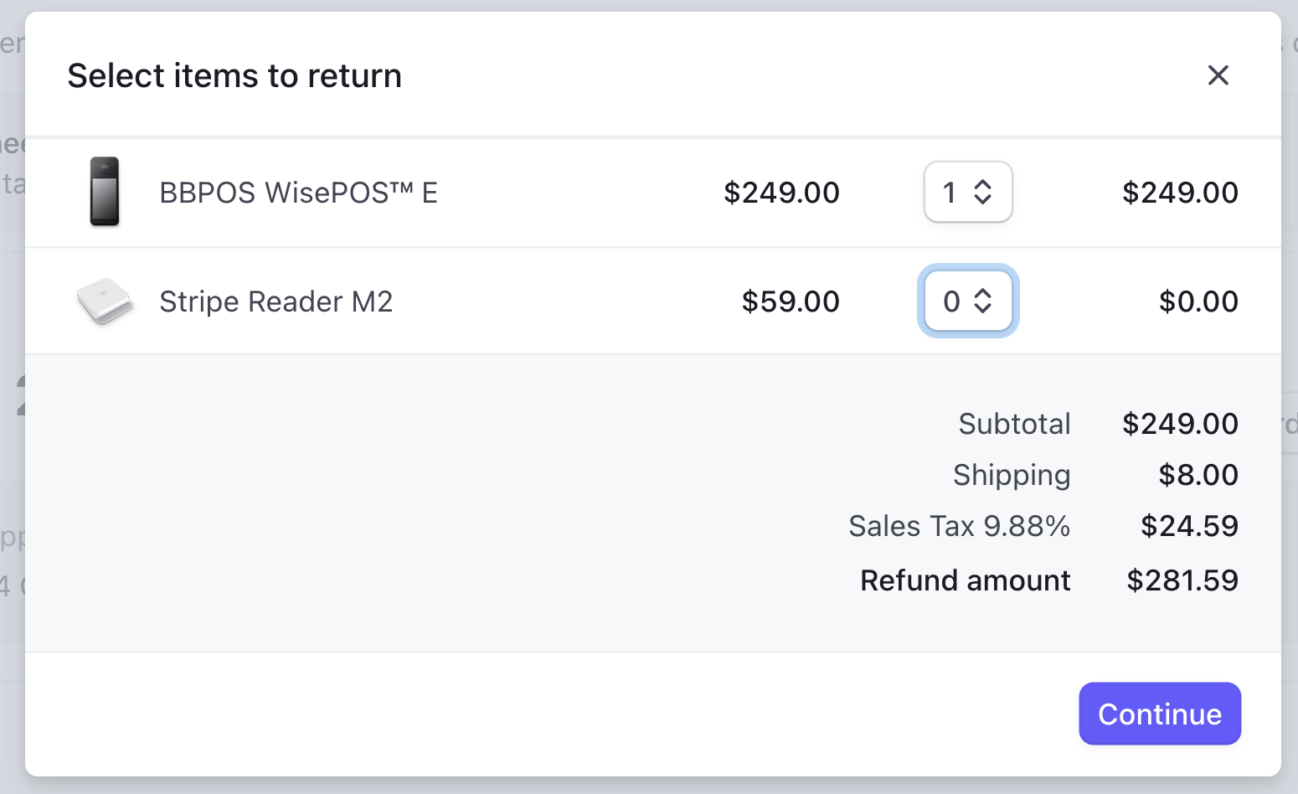Image resolution: width=1298 pixels, height=794 pixels.
Task: Click the $59.00 unit price
Action: tap(791, 302)
